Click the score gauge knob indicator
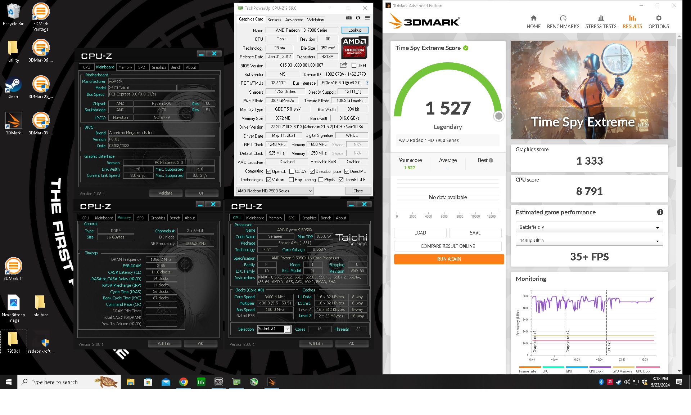691x415 pixels. click(498, 116)
